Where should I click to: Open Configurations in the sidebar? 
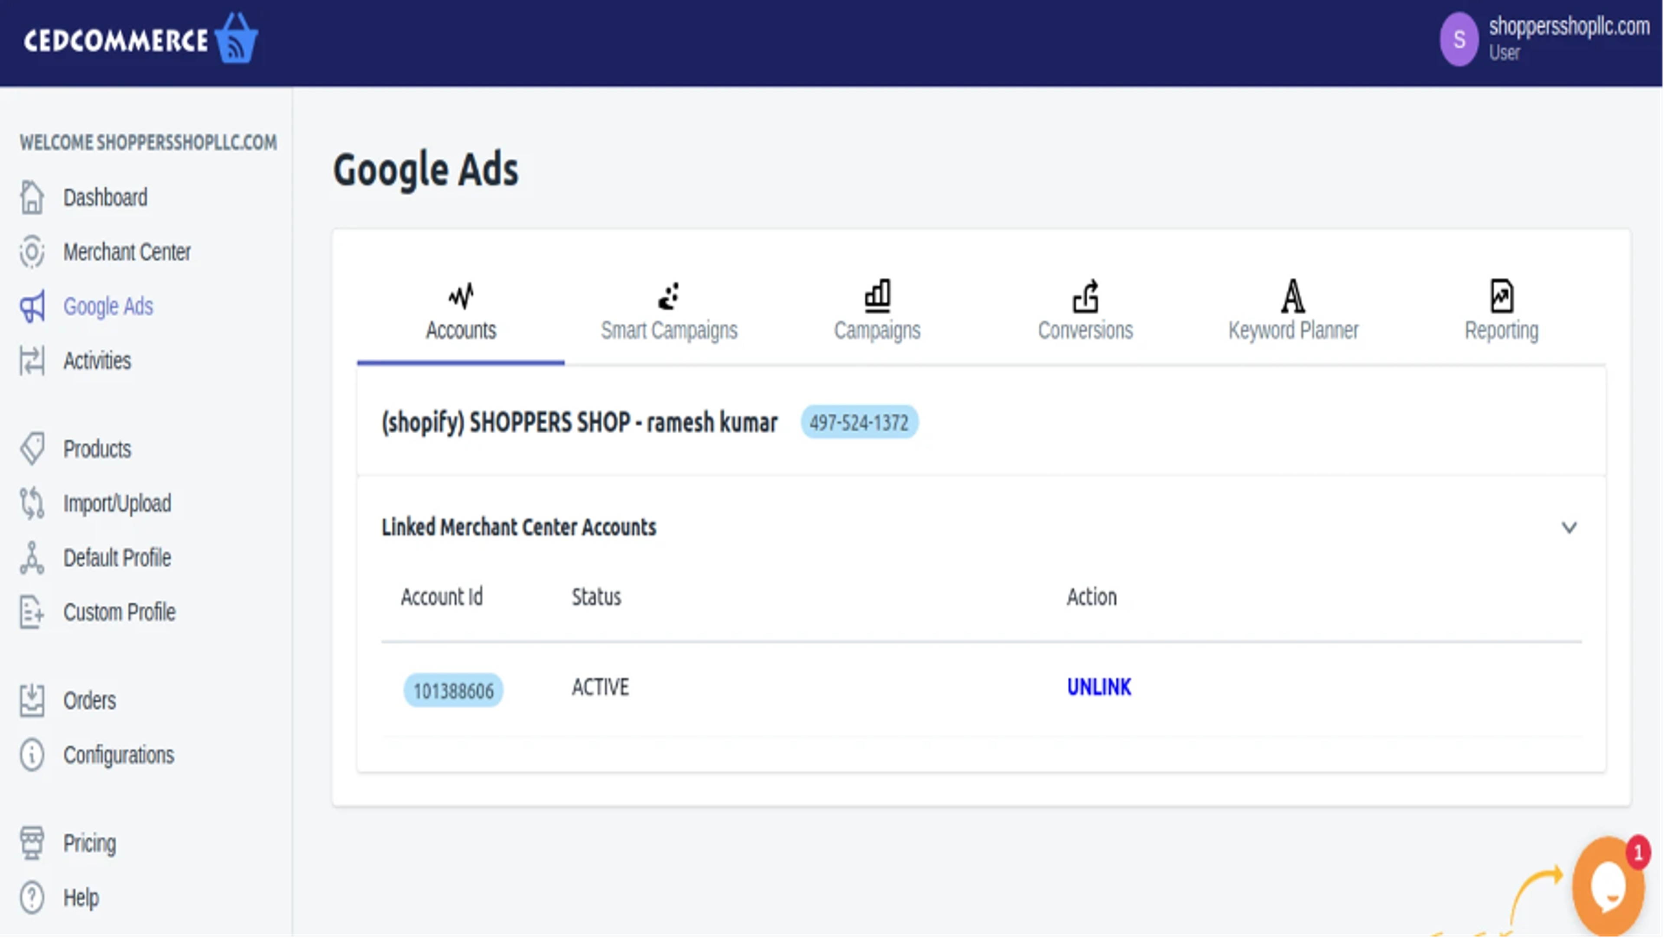coord(118,755)
